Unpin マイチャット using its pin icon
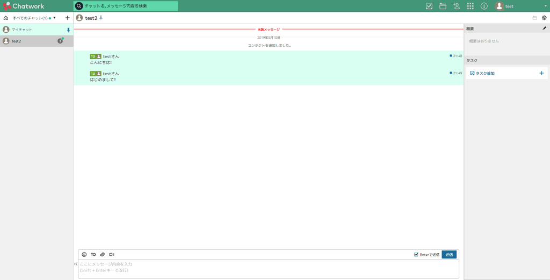 pos(68,30)
